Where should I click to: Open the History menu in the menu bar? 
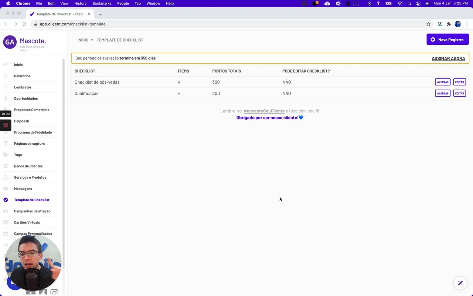[80, 3]
